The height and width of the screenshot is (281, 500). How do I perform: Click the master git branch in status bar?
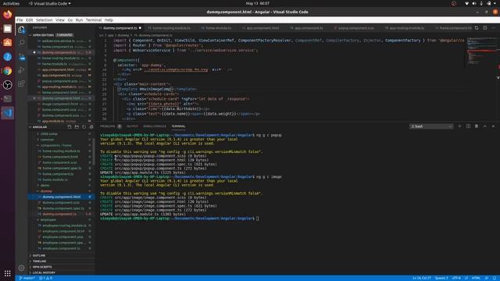pyautogui.click(x=27, y=278)
